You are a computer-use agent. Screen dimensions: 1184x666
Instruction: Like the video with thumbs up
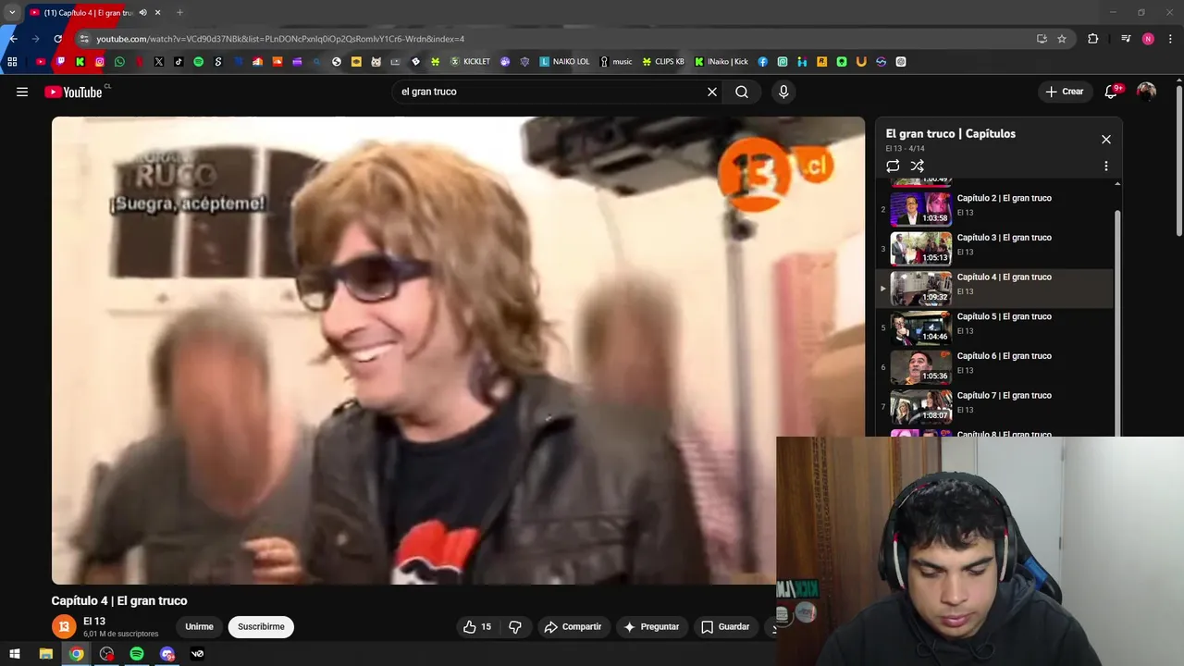pyautogui.click(x=477, y=627)
